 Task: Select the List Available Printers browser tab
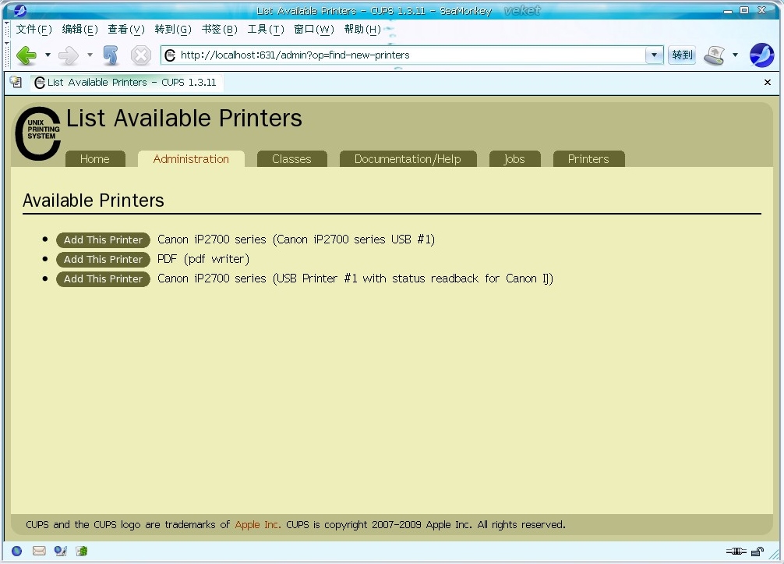pos(127,83)
